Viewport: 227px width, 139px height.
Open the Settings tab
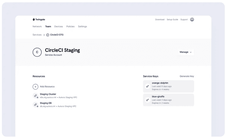(82, 27)
